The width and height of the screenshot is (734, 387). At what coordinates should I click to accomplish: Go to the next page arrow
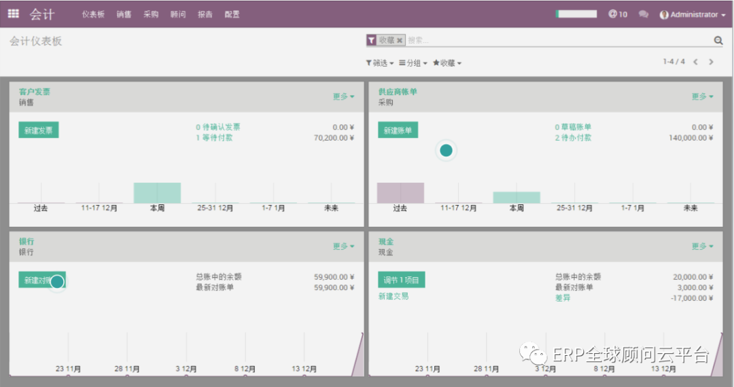711,62
